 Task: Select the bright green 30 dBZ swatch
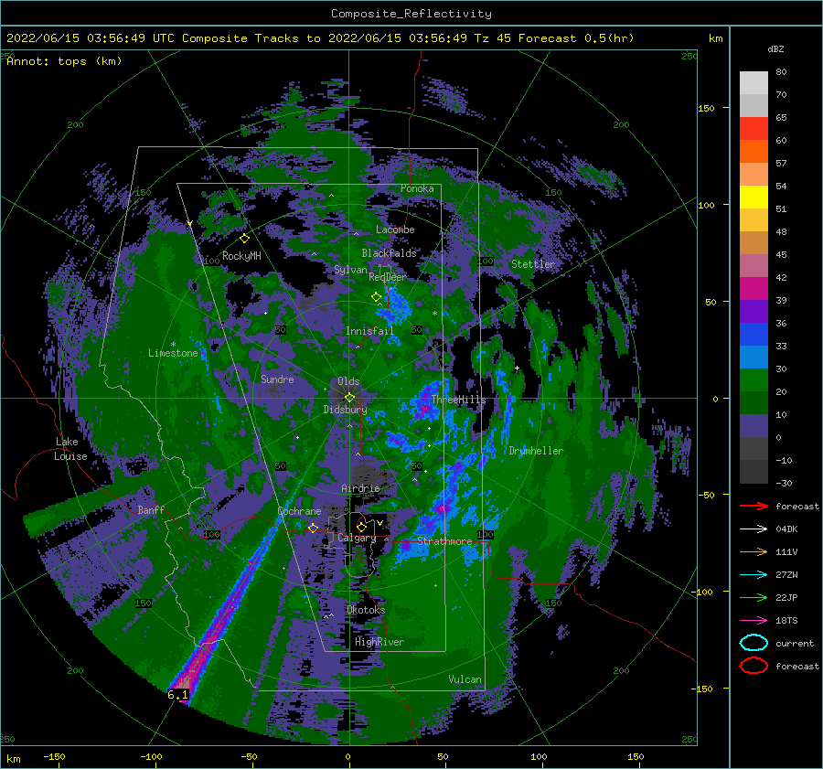pyautogui.click(x=754, y=379)
